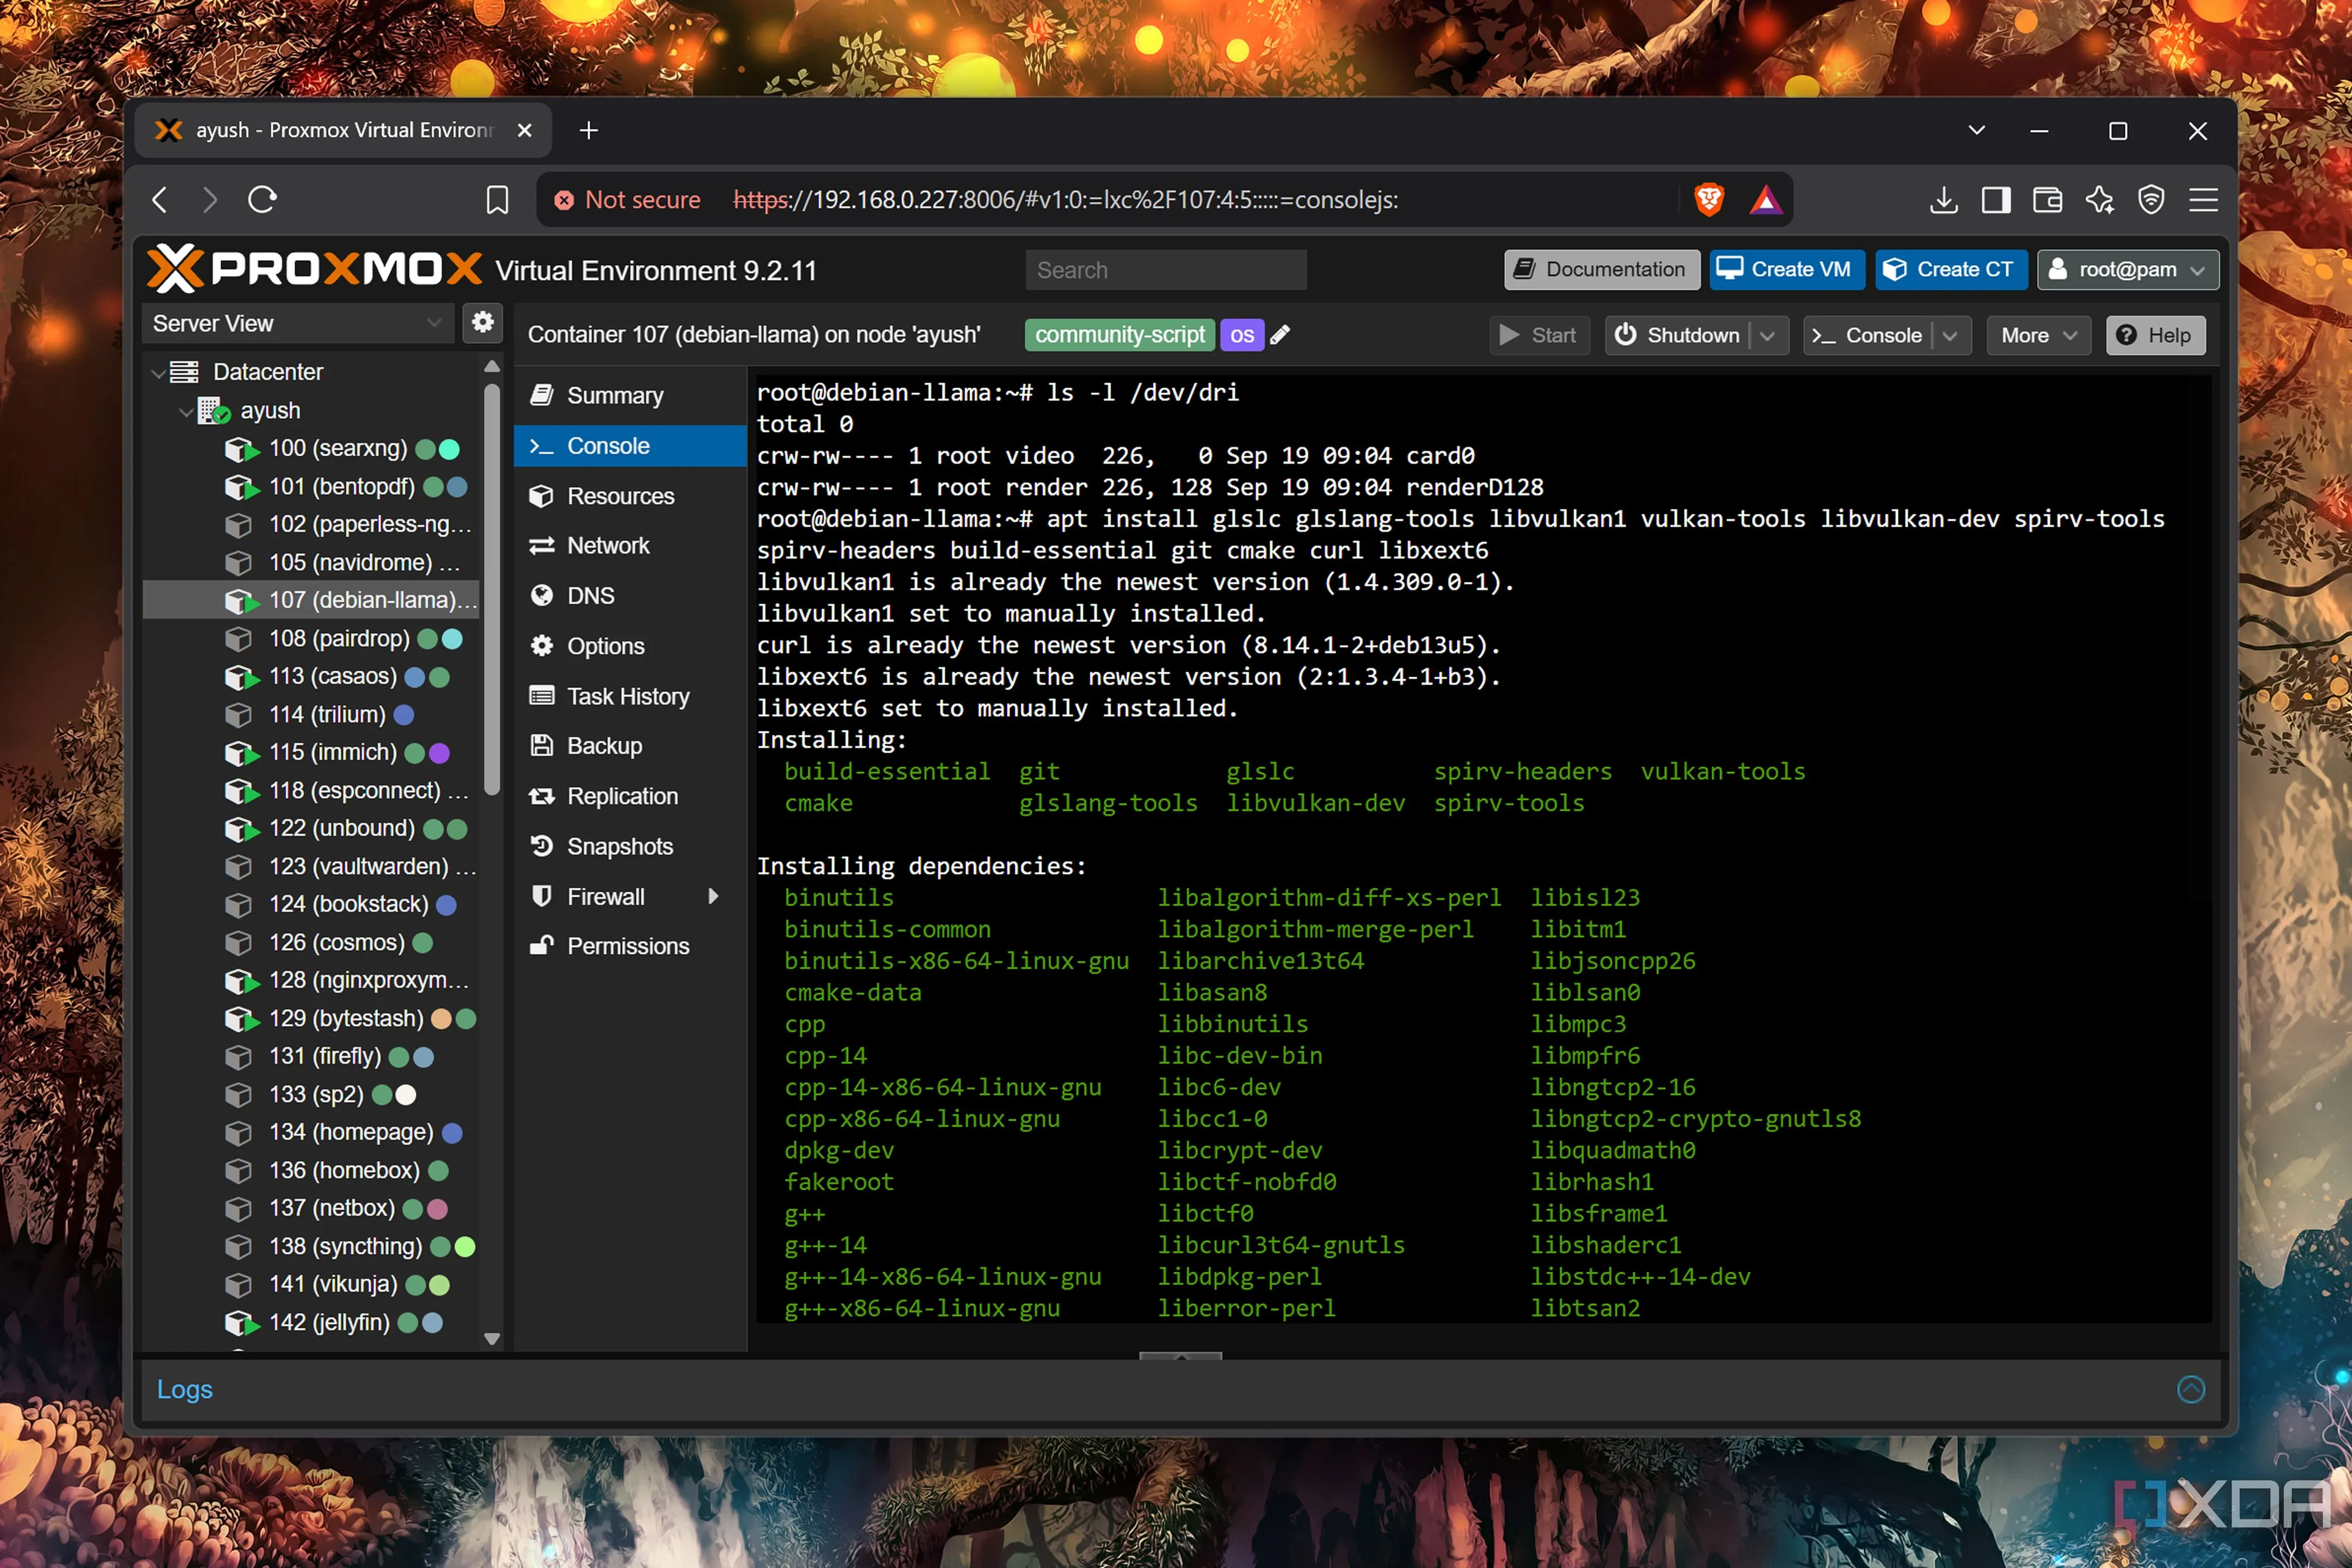Bookmark this page using the bookmark icon
The width and height of the screenshot is (2352, 1568).
pos(497,200)
